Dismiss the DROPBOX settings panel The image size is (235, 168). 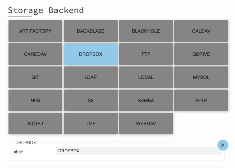(x=223, y=145)
